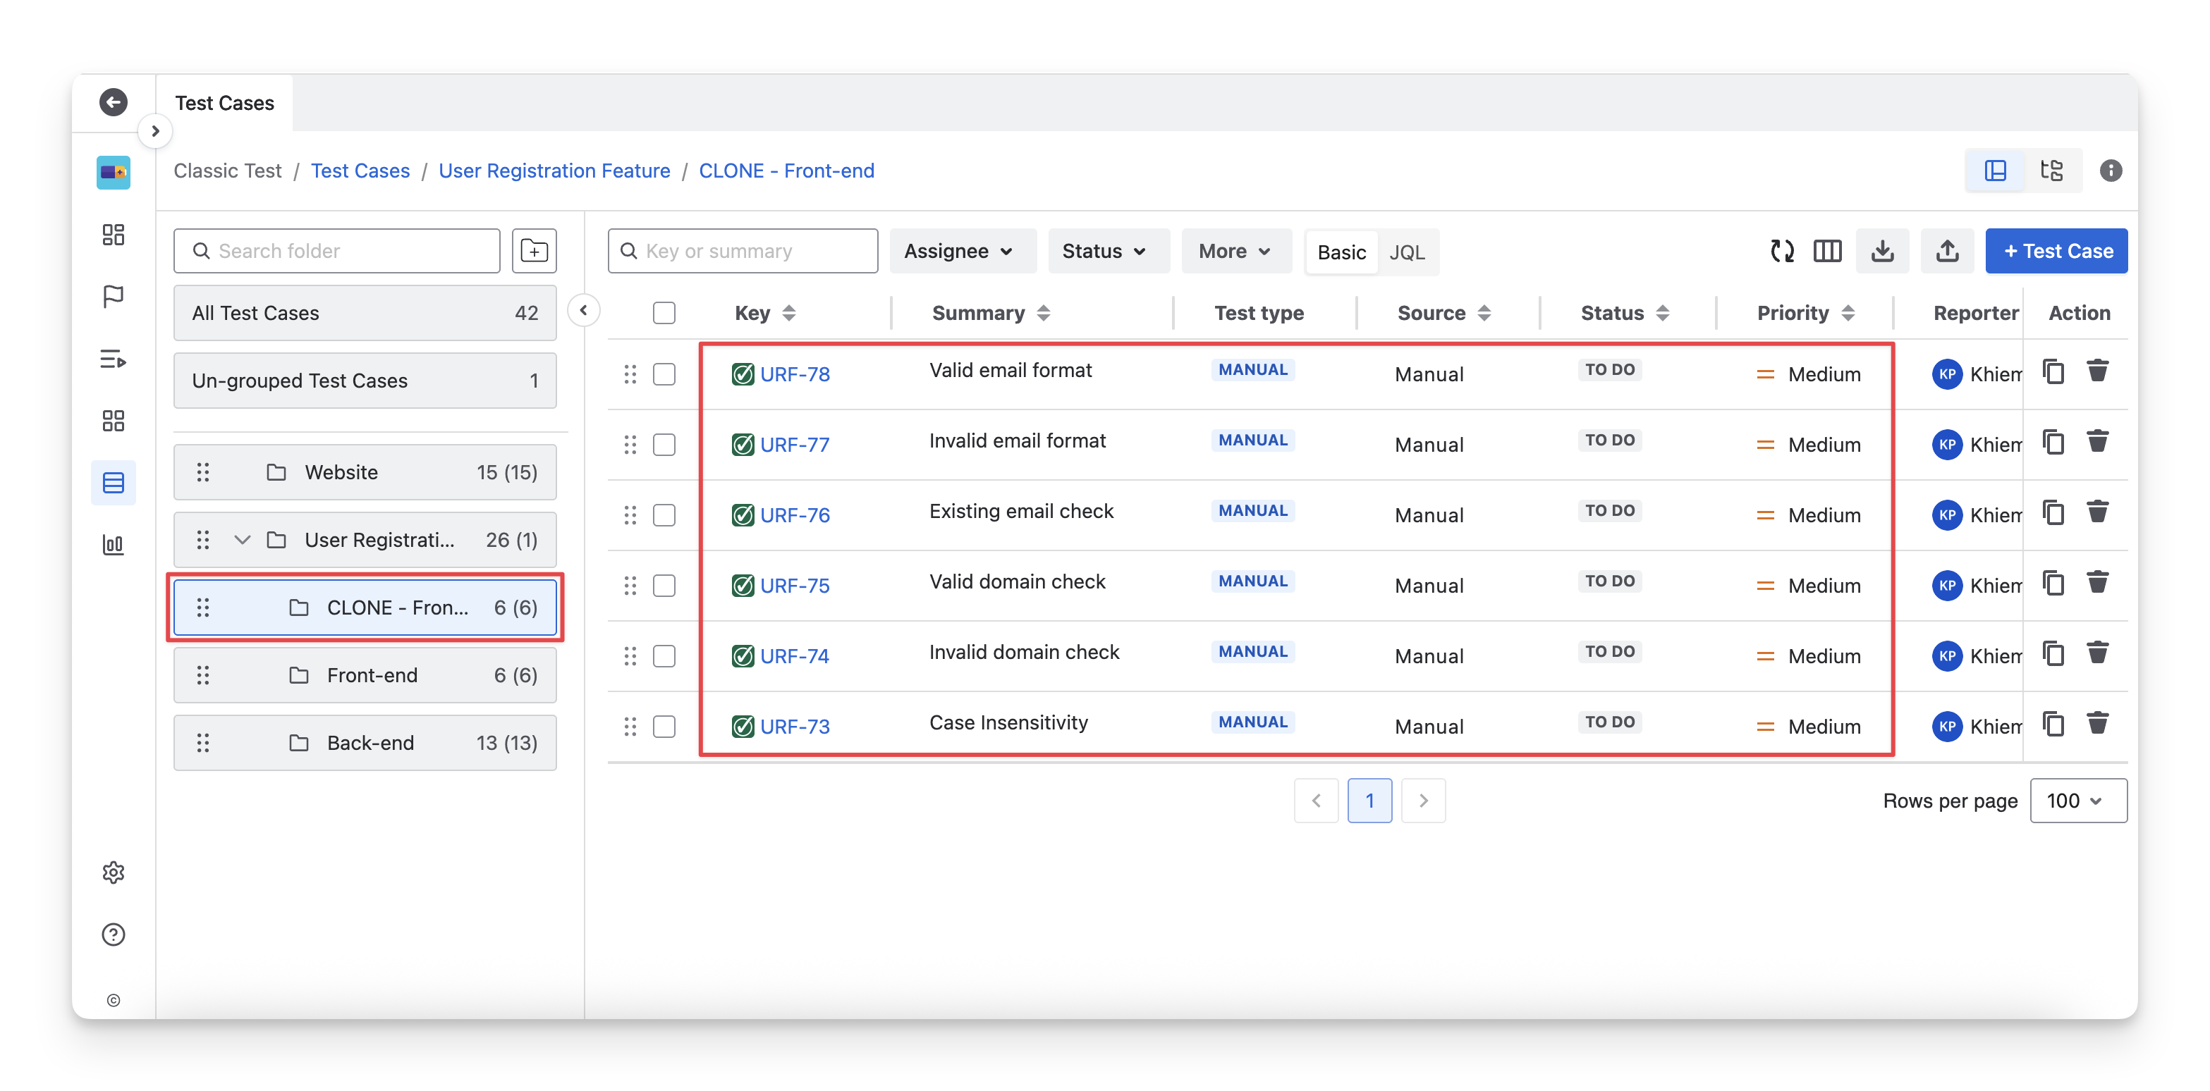Expand the Status filter dropdown

click(1106, 250)
